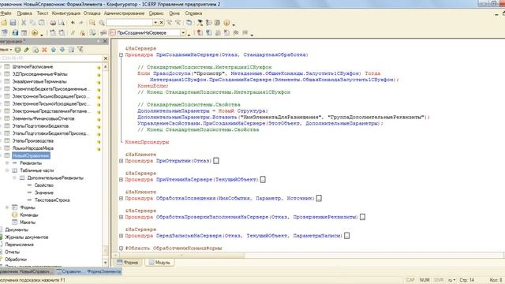Move object down in configuration tree
The image size is (505, 284).
(62, 50)
